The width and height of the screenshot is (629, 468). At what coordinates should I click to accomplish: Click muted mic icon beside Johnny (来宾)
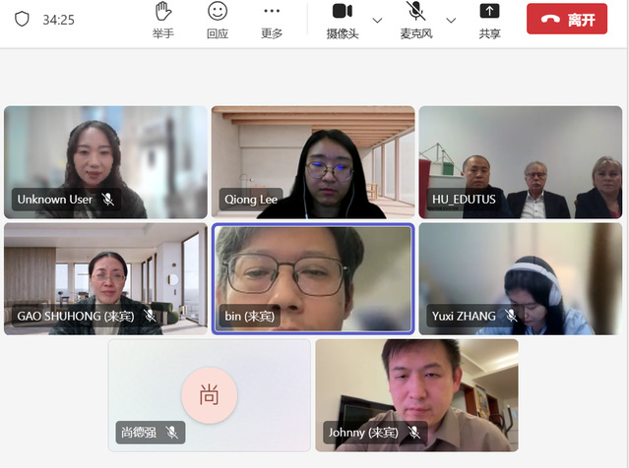click(414, 432)
